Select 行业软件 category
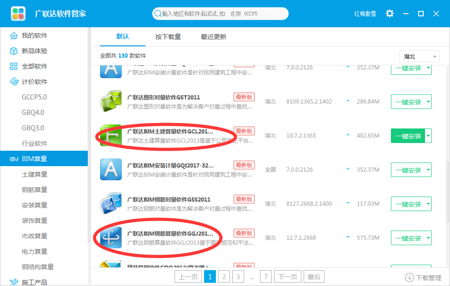 coord(35,143)
